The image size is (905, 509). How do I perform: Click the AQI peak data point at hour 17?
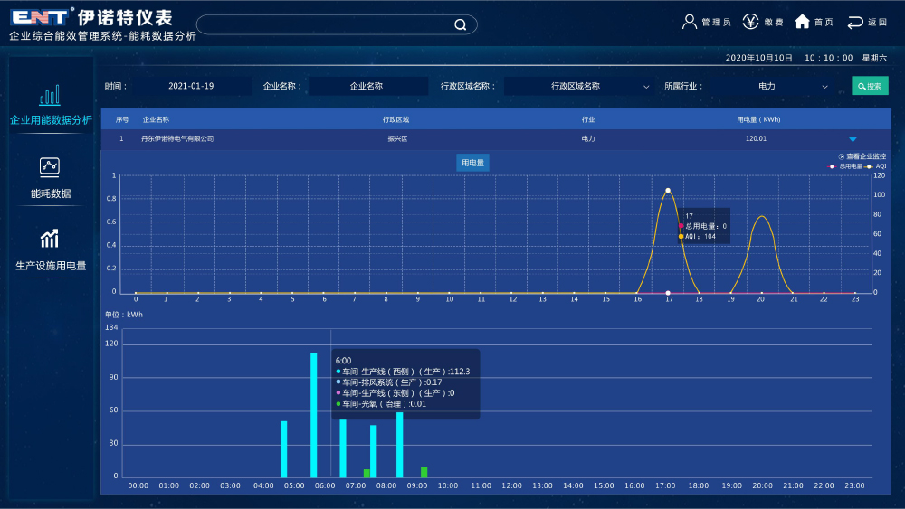[668, 191]
